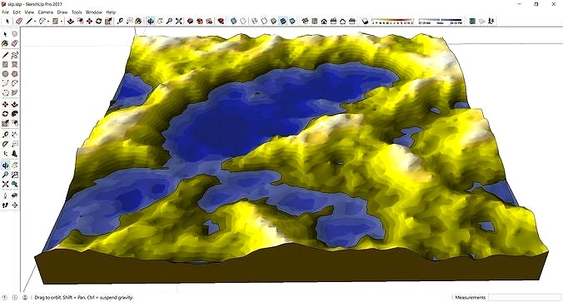Toggle the Orbit tool in top toolbar
The image size is (563, 302).
151,21
